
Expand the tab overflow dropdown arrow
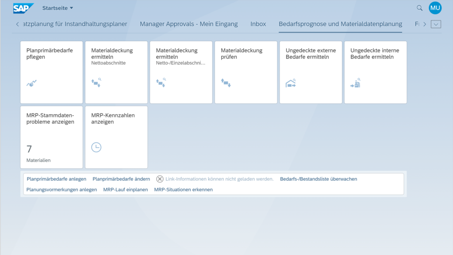pyautogui.click(x=436, y=24)
